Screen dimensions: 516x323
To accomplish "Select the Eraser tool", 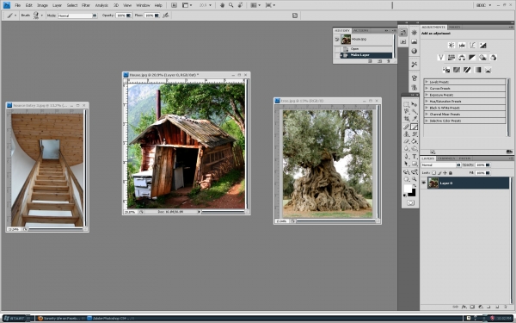I will coord(407,141).
